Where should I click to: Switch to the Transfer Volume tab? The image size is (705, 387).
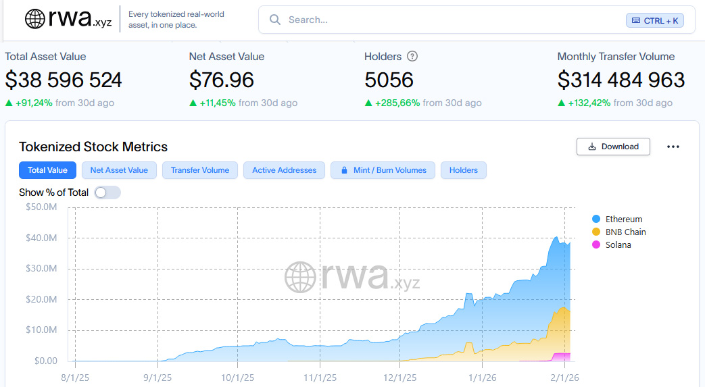point(200,170)
